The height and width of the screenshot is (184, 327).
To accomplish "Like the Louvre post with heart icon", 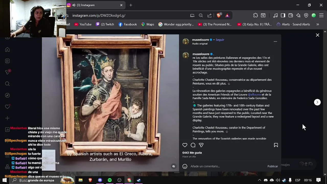I will (x=185, y=145).
